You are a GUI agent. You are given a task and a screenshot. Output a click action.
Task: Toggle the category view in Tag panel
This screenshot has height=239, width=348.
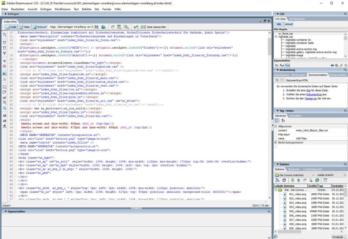click(x=277, y=121)
